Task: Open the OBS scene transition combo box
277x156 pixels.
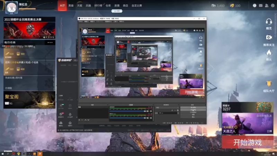Action: (x=167, y=107)
